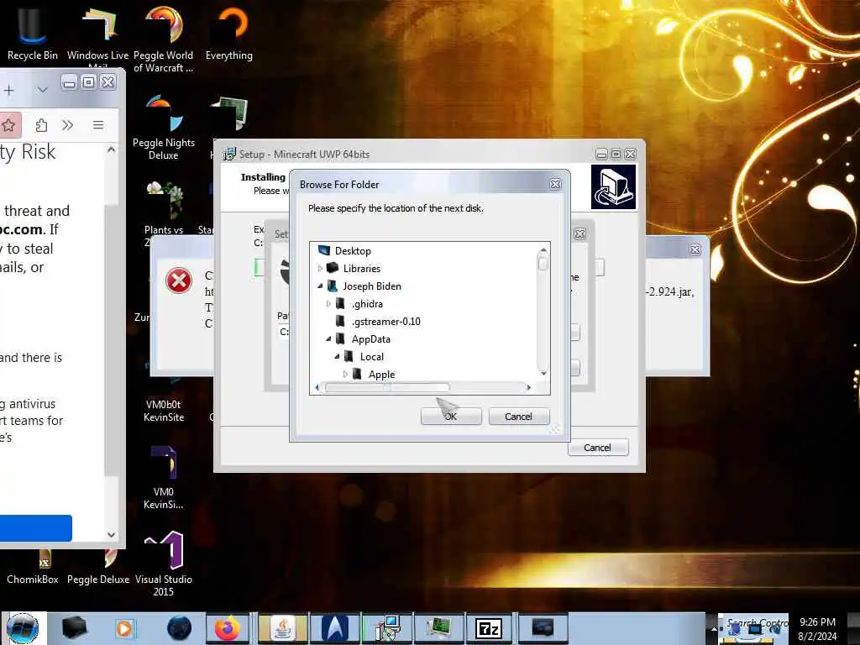This screenshot has height=645, width=860.
Task: Click folder tree scroll down arrow
Action: (x=543, y=374)
